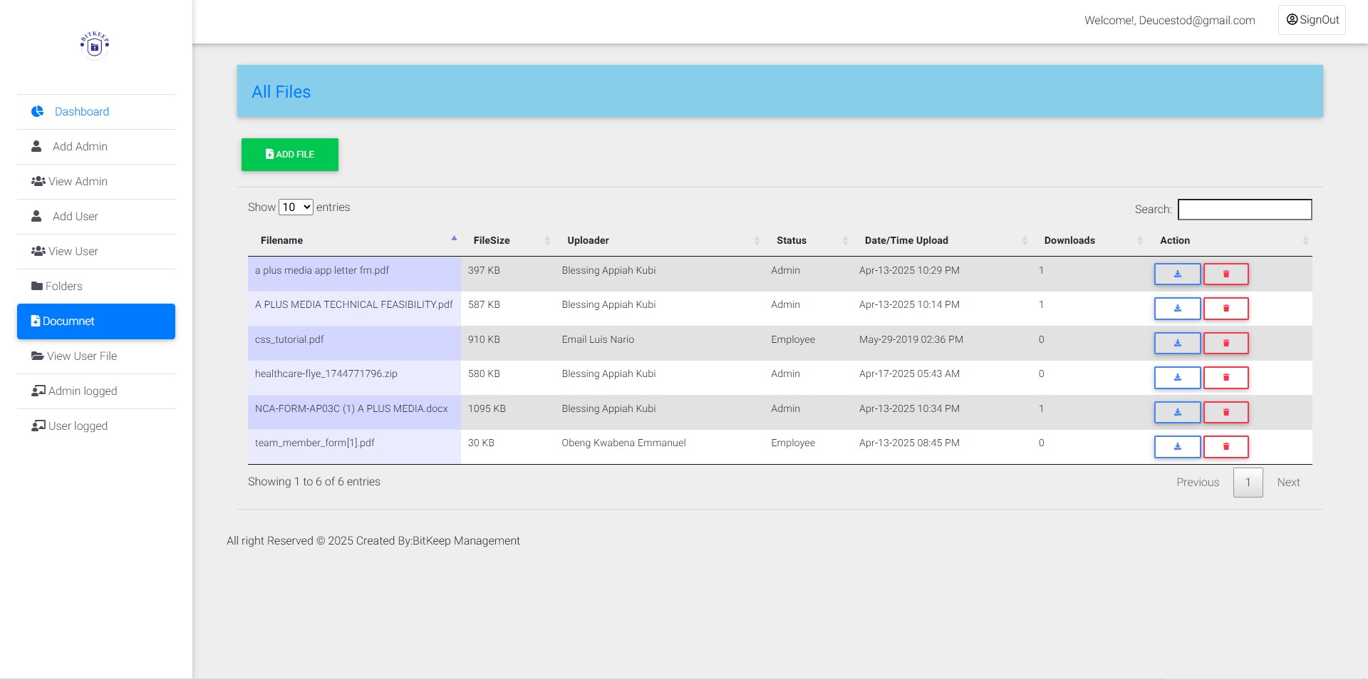Download the NCA-FORM-AP03C docx file
The height and width of the screenshot is (680, 1368).
click(x=1177, y=412)
